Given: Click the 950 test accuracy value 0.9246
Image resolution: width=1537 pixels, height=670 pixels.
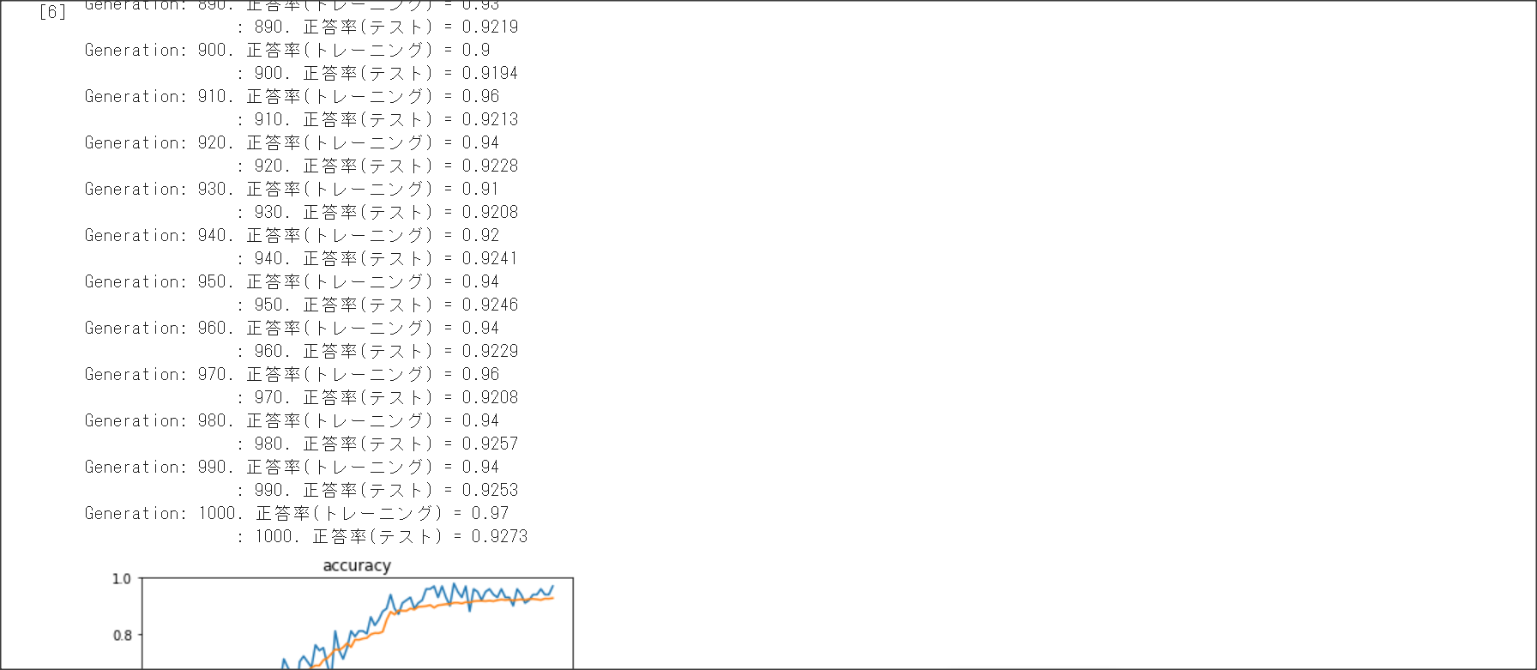Looking at the screenshot, I should tap(490, 305).
